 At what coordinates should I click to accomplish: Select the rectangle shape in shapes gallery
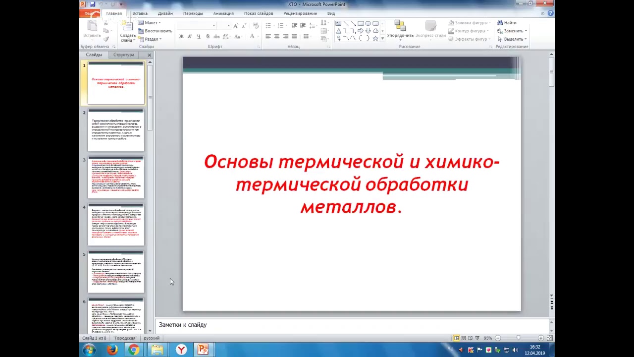point(361,23)
